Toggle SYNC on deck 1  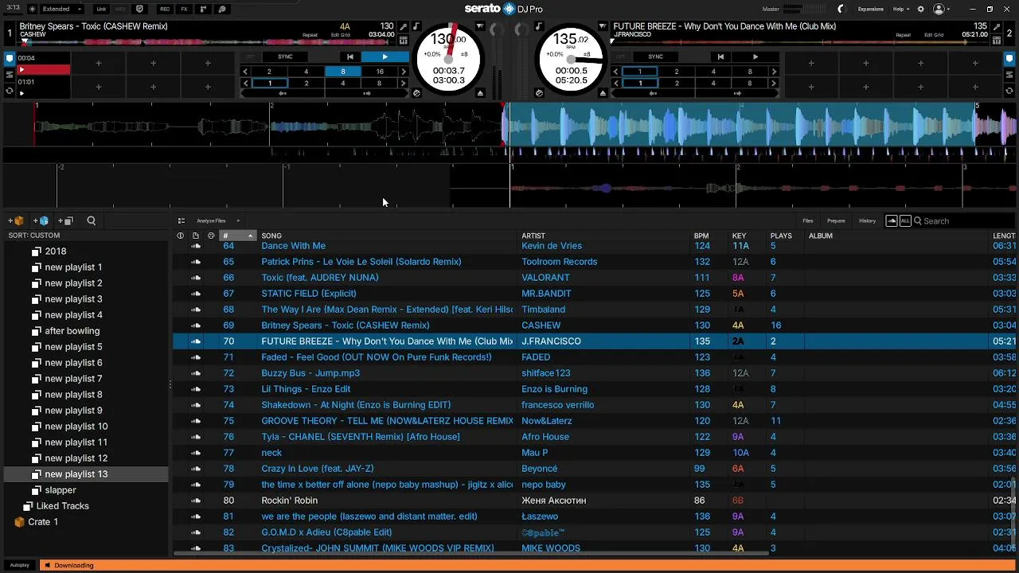tap(285, 57)
